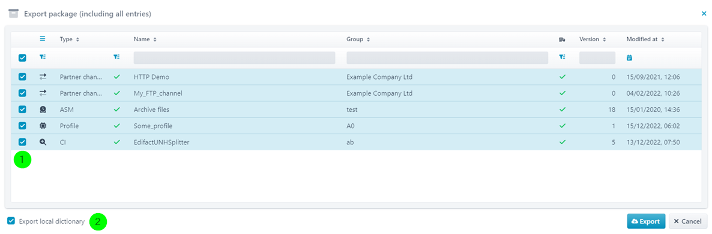Click the truck icon column header

(x=562, y=39)
